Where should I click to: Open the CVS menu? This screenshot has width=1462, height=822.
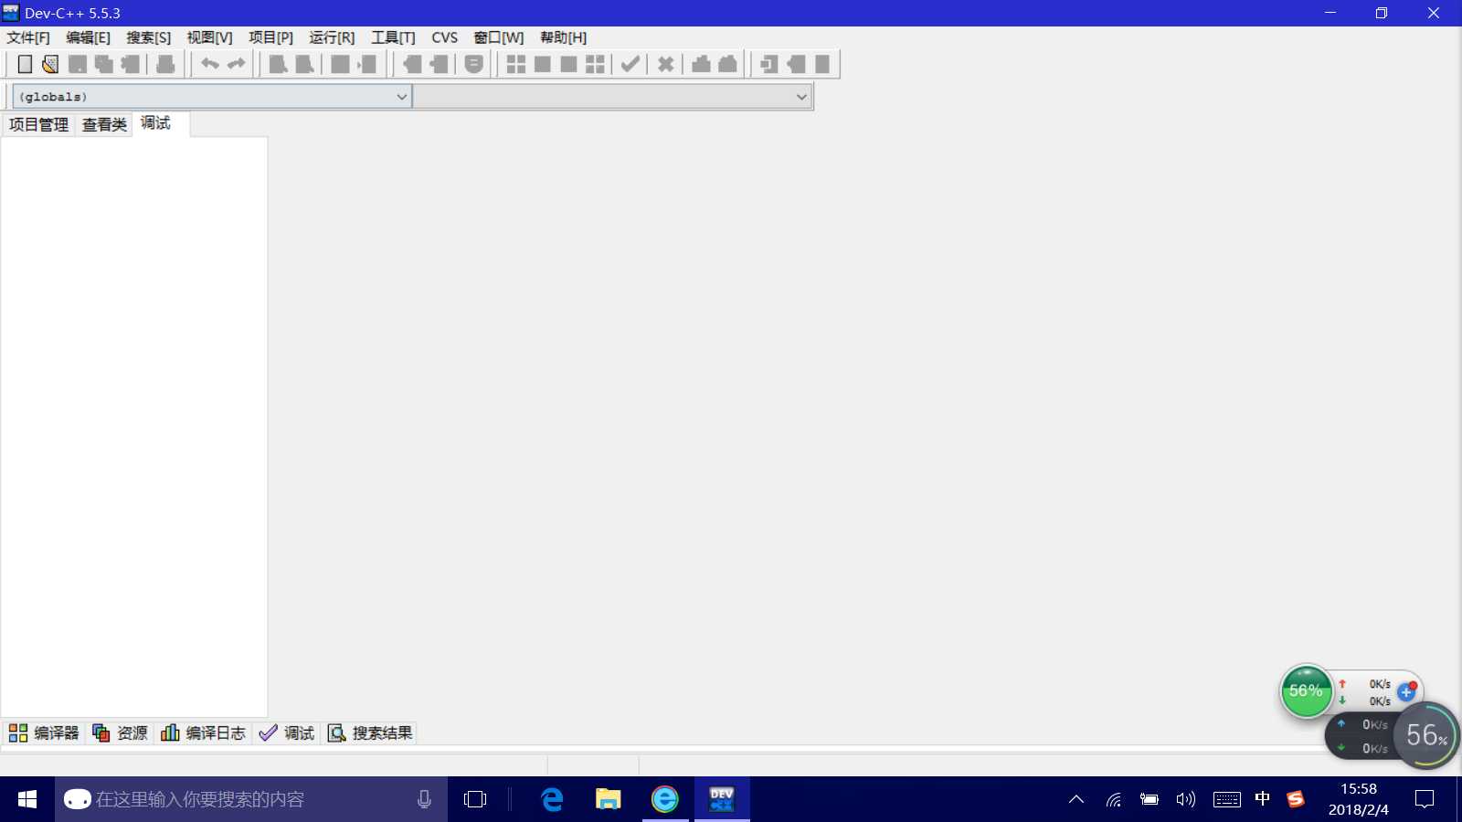445,37
